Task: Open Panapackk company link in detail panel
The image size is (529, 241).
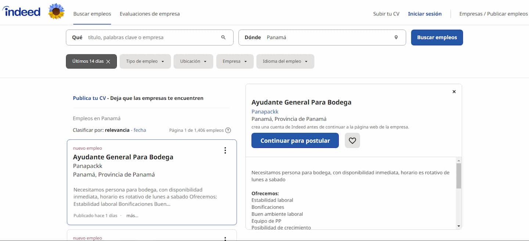Action: click(265, 111)
